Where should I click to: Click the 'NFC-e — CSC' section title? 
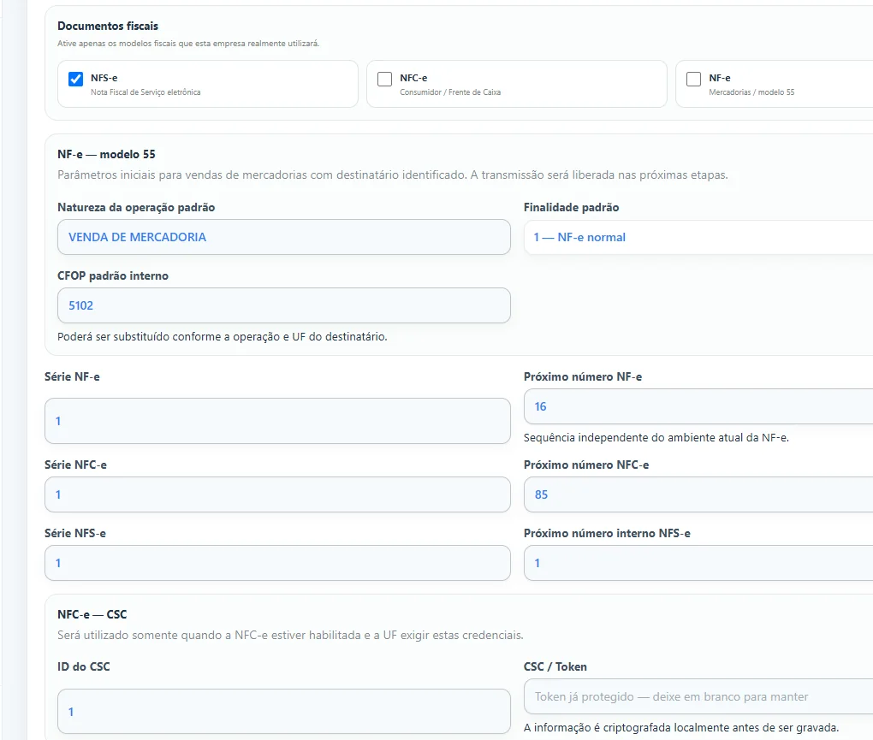coord(92,614)
